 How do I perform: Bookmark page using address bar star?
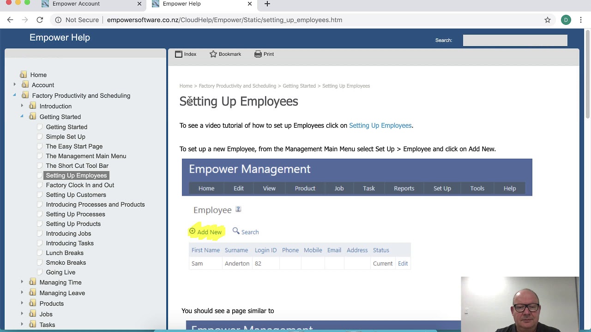point(548,20)
